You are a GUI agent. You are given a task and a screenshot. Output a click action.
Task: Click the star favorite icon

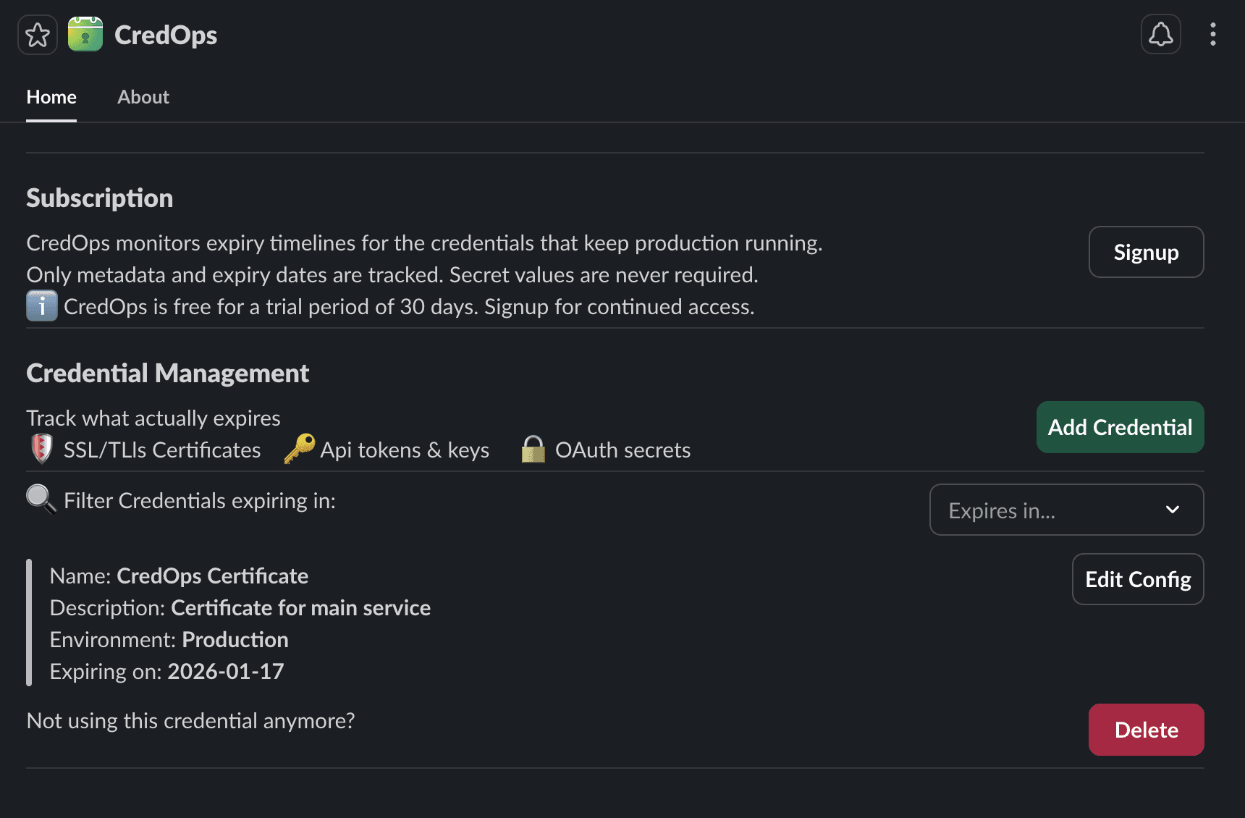pos(38,35)
